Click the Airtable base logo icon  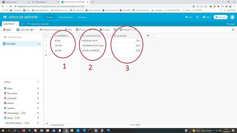(5, 17)
